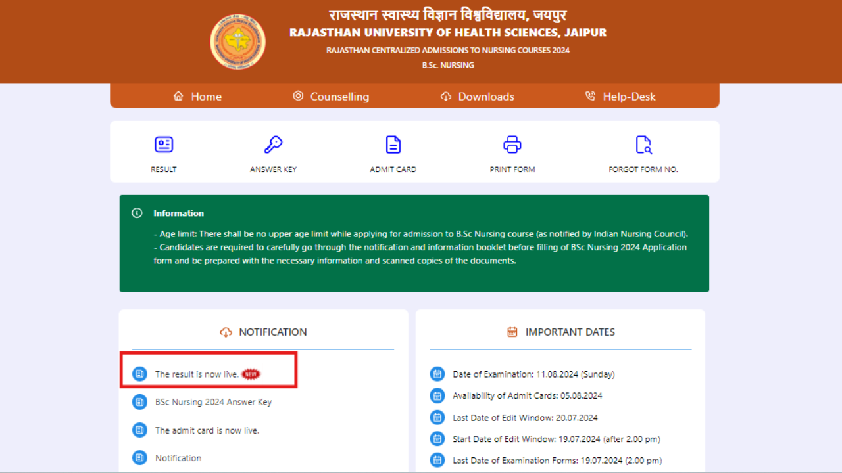This screenshot has height=473, width=842.
Task: Click the 'Age limit' information line
Action: pos(421,234)
